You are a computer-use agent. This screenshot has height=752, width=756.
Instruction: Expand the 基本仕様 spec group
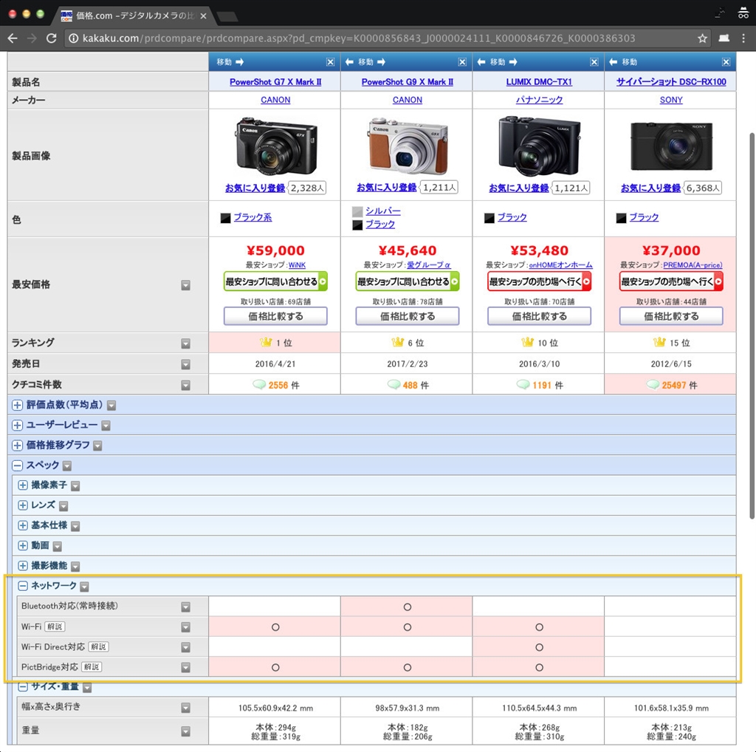(23, 525)
